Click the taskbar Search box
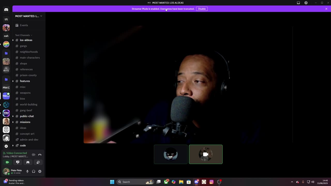This screenshot has height=186, width=331. 136,182
